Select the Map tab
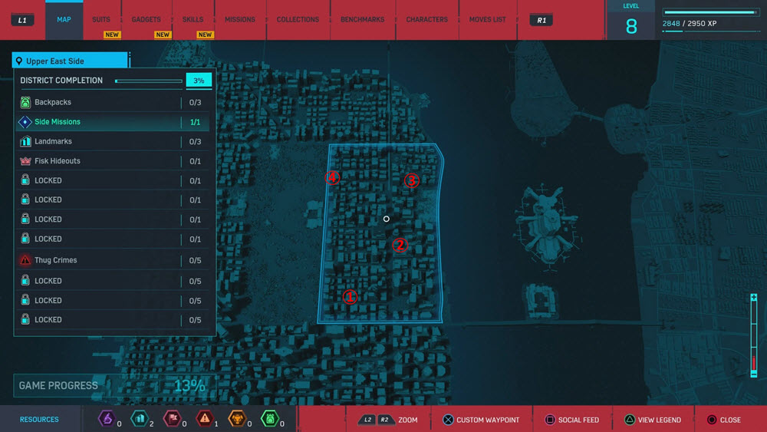 pyautogui.click(x=64, y=20)
